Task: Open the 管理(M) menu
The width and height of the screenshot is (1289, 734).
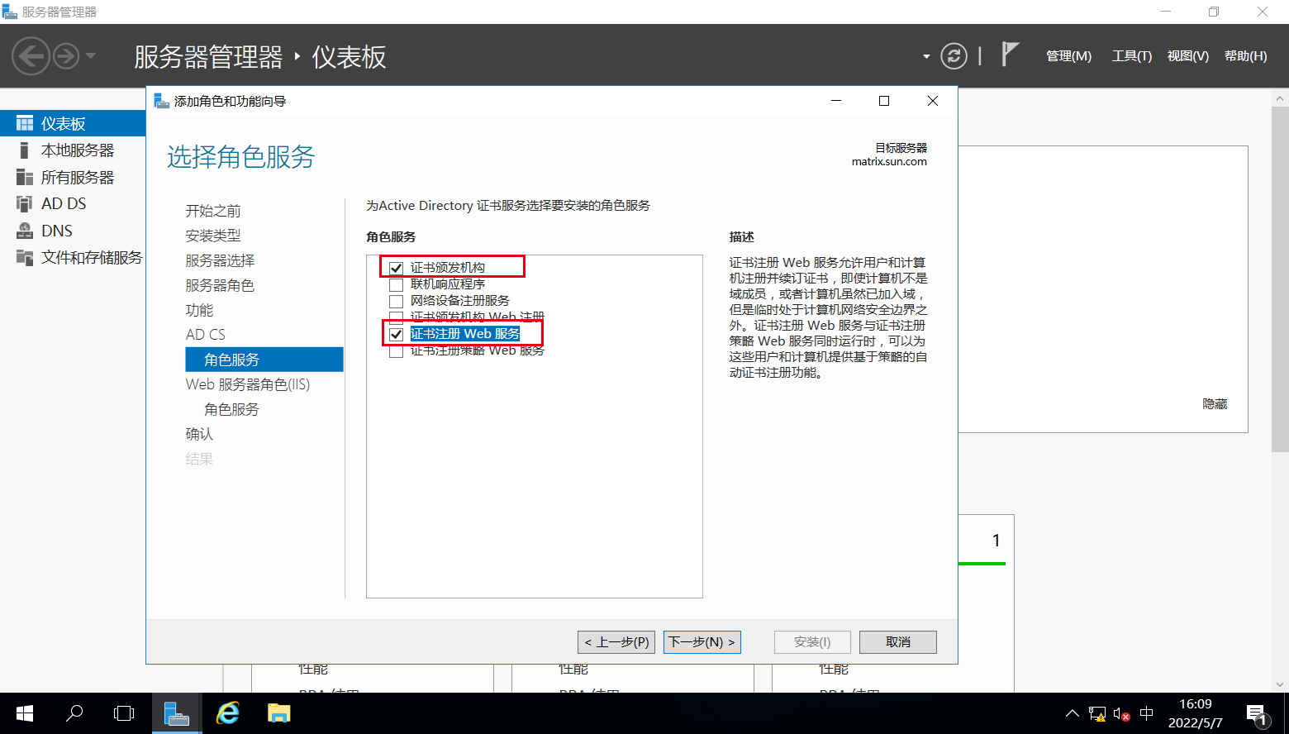Action: click(1068, 56)
